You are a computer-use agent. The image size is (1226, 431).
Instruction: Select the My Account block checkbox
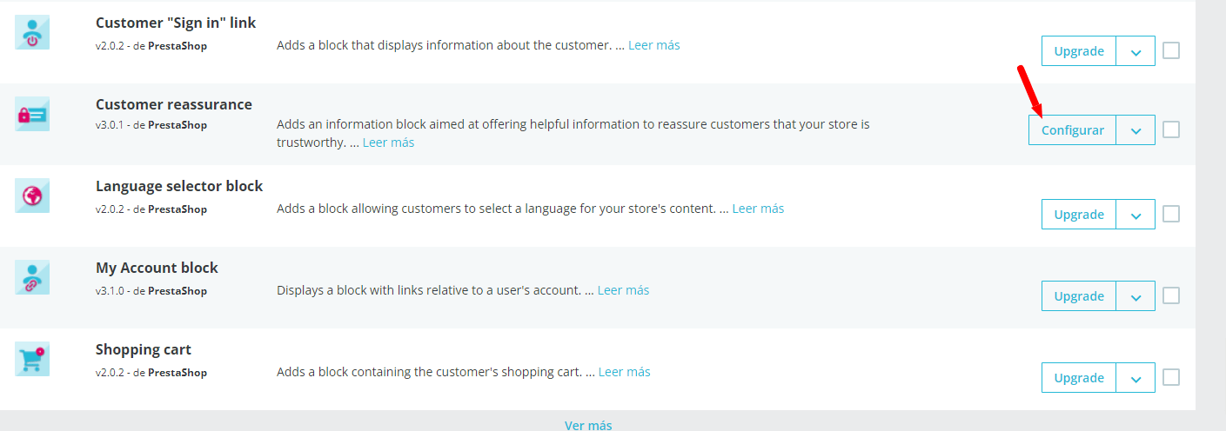pyautogui.click(x=1171, y=295)
